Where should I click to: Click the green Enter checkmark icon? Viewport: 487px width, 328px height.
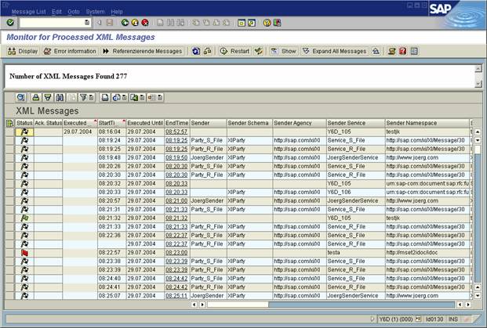[x=10, y=23]
